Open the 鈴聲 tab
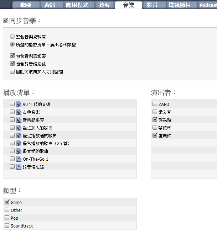 click(105, 5)
